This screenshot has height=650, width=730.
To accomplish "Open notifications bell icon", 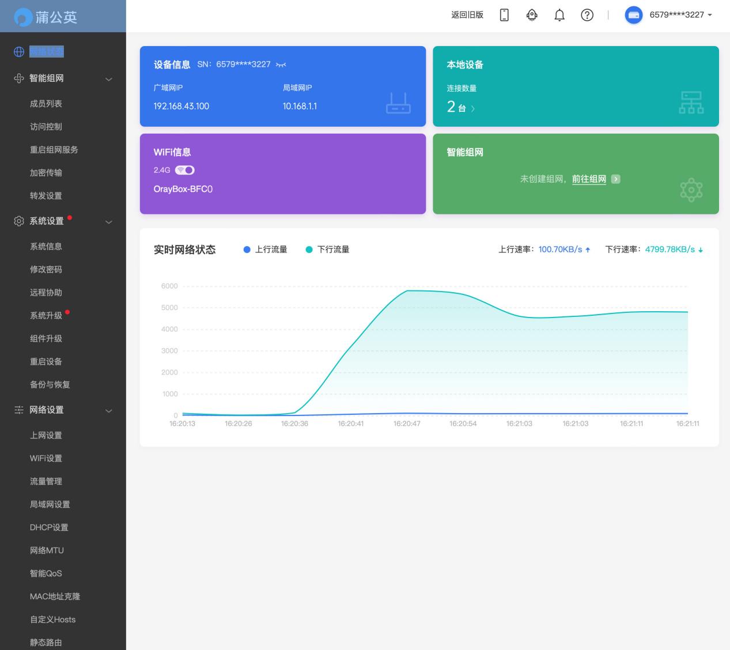I will (x=559, y=15).
